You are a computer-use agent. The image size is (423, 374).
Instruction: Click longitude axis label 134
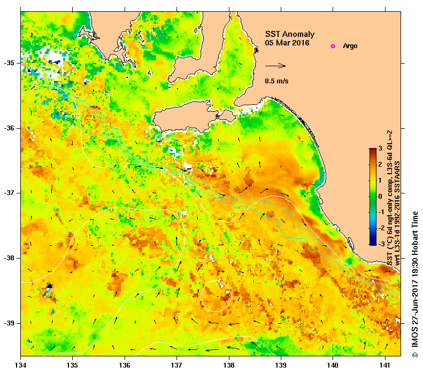click(x=21, y=365)
